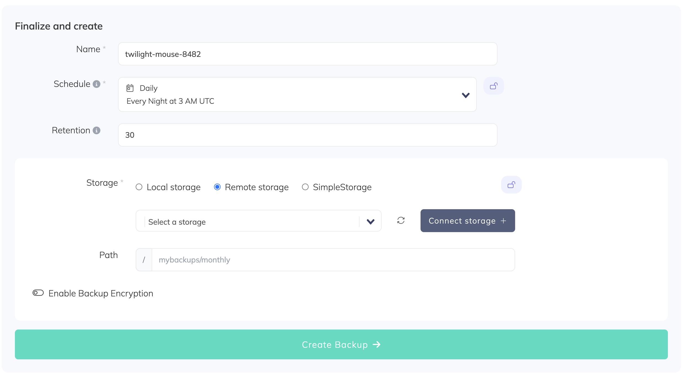Click the plus icon on Connect storage
Screen dimensions: 685x377
tap(504, 221)
